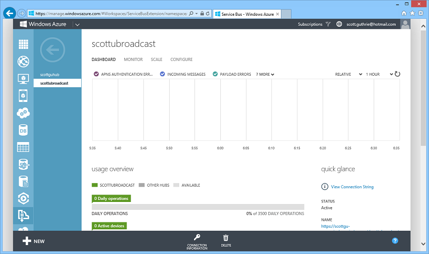Open Storage table grid icon in sidebar
This screenshot has width=429, height=254.
(23, 147)
